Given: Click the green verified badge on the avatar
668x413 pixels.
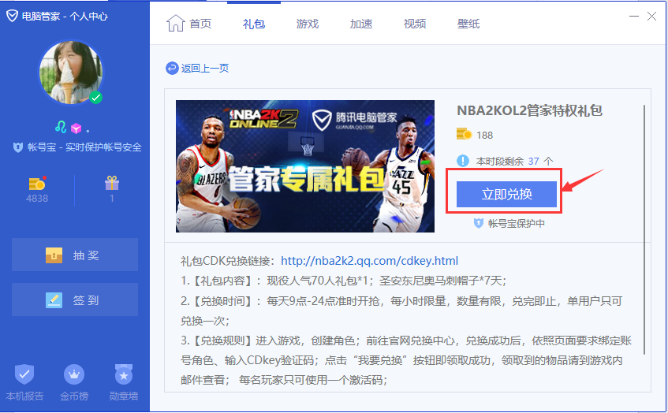Looking at the screenshot, I should [96, 98].
